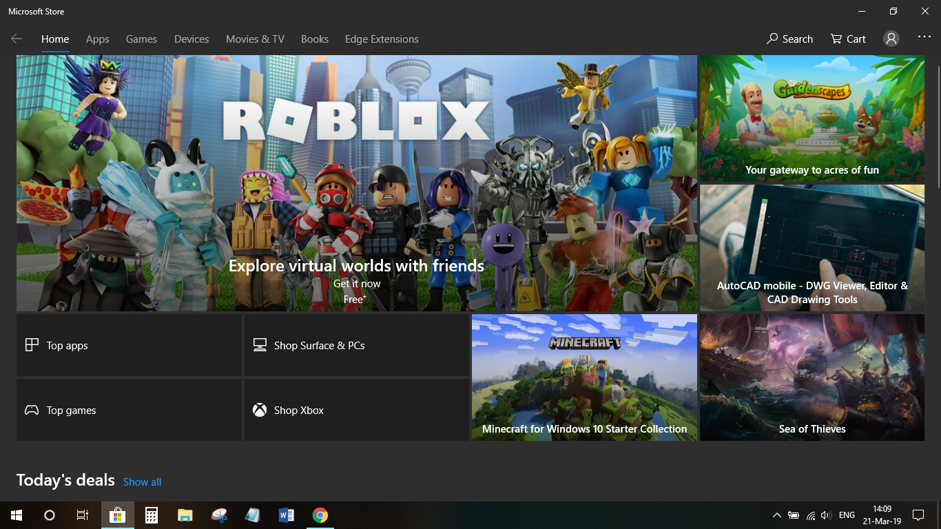
Task: Click the ENG language indicator
Action: pos(847,515)
